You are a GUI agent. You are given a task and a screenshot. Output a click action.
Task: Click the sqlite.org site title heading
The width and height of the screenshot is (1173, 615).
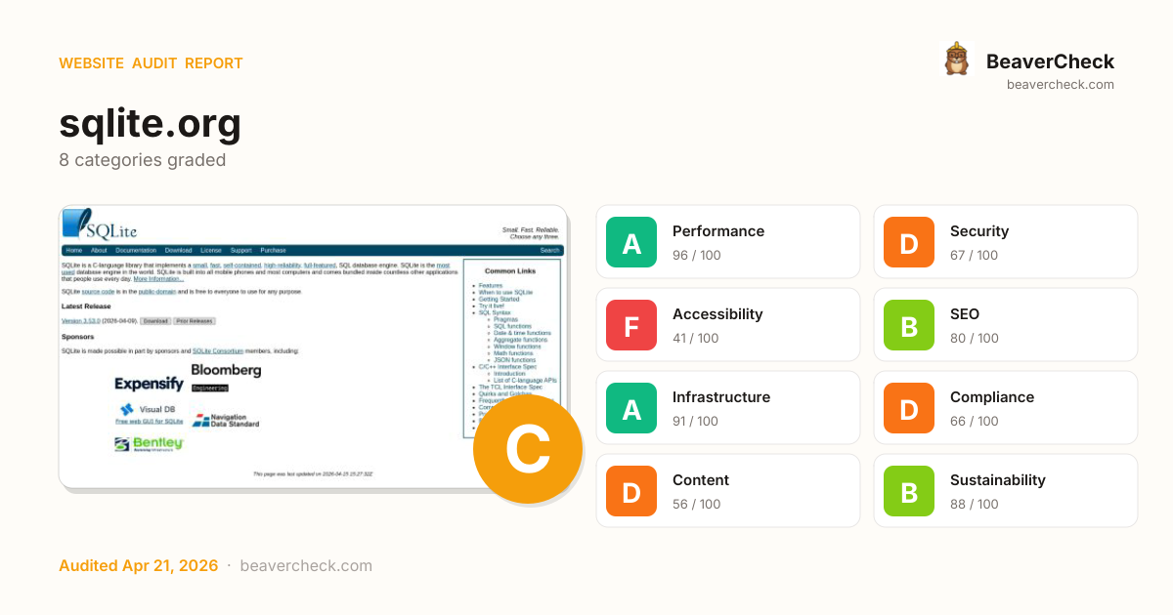point(150,123)
